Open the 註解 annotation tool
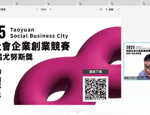The width and height of the screenshot is (150, 115). 109,9
